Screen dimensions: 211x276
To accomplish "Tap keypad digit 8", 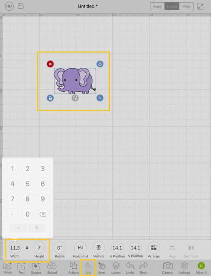I will [27, 199].
